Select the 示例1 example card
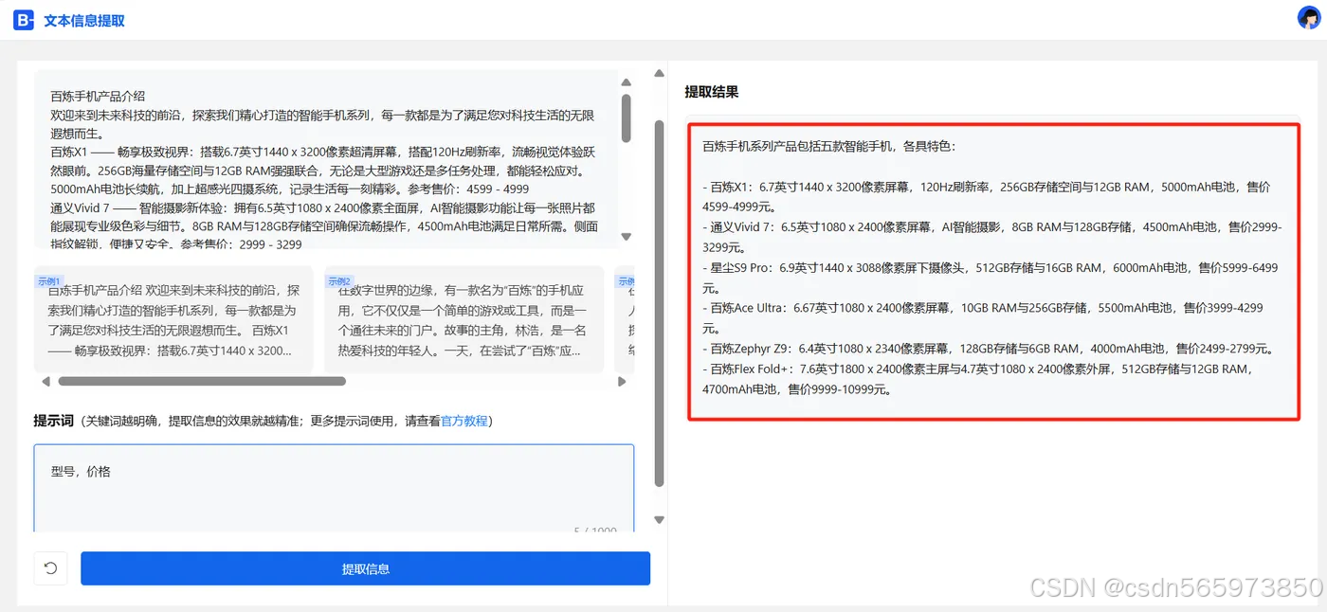The width and height of the screenshot is (1327, 612). pyautogui.click(x=173, y=317)
